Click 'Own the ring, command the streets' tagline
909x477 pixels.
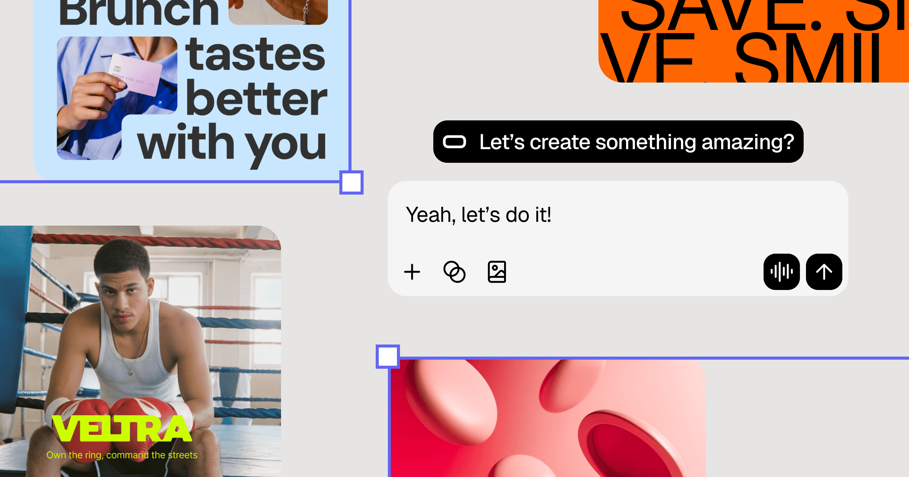122,455
